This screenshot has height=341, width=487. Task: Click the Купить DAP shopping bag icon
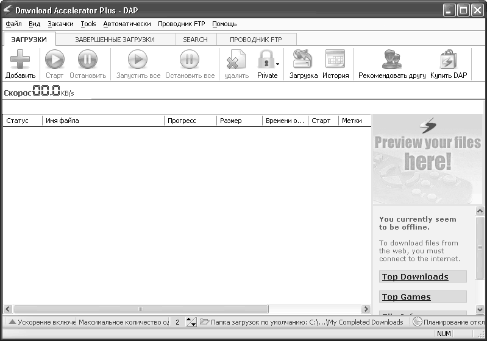(449, 59)
